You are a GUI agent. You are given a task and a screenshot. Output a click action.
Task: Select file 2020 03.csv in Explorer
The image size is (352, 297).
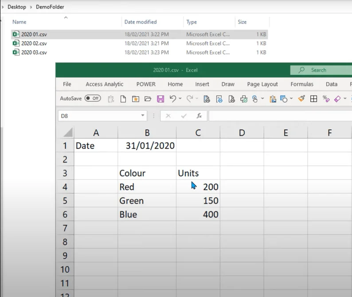click(139, 52)
